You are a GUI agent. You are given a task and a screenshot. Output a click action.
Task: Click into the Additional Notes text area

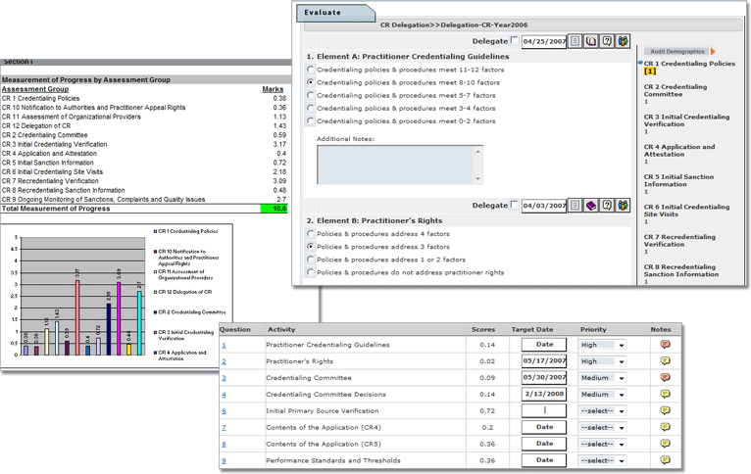click(x=399, y=165)
